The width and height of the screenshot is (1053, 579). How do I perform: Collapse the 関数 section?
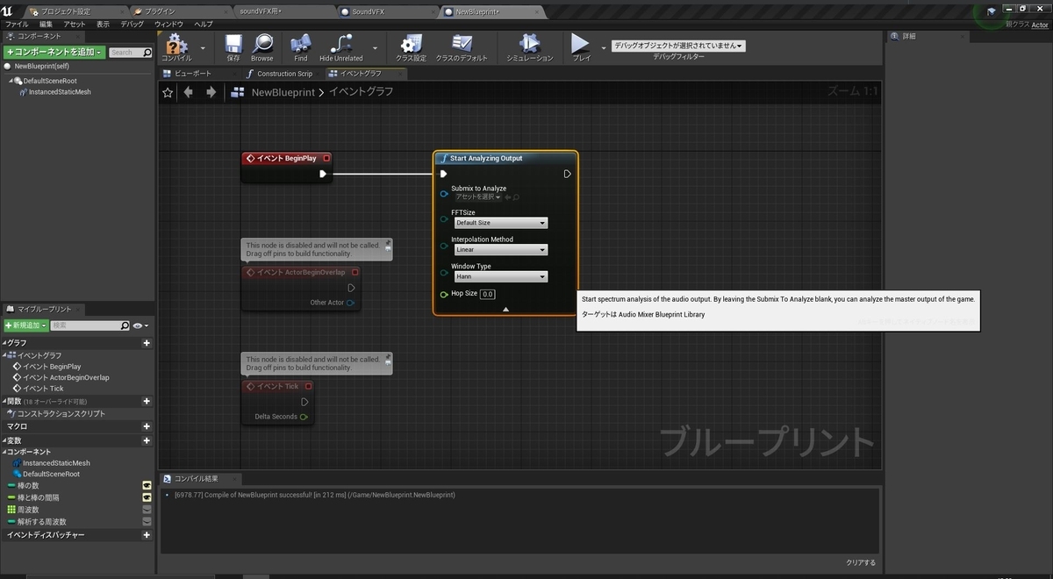[4, 401]
